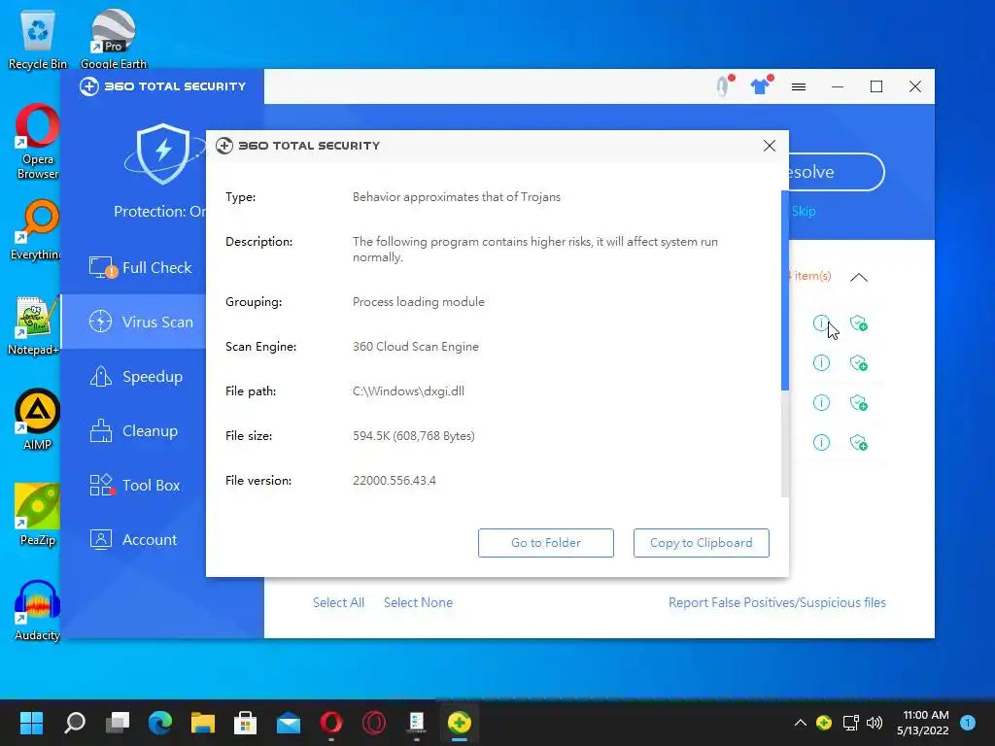
Task: Click '360 Cloud Scan Engine' text
Action: 416,347
